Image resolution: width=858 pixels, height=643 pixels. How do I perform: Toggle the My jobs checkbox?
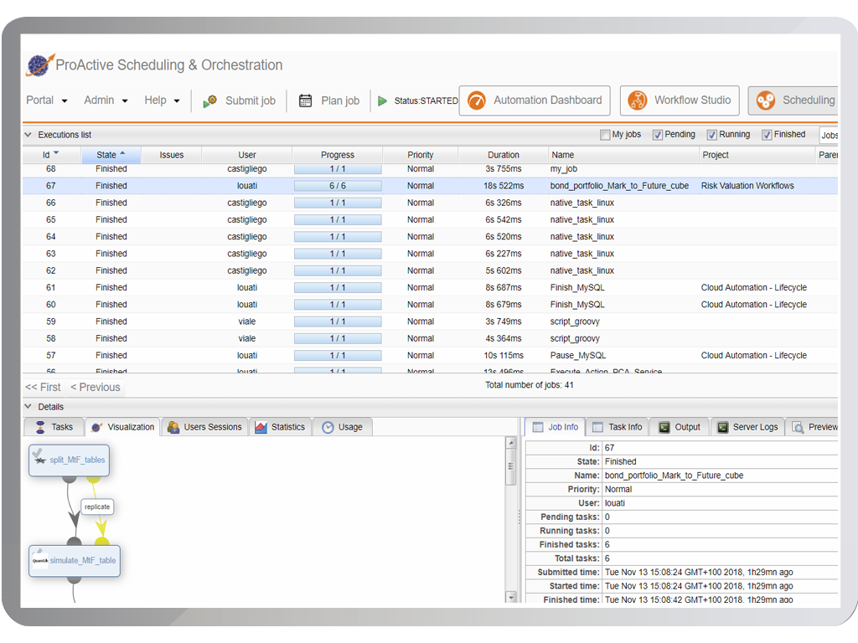[605, 135]
